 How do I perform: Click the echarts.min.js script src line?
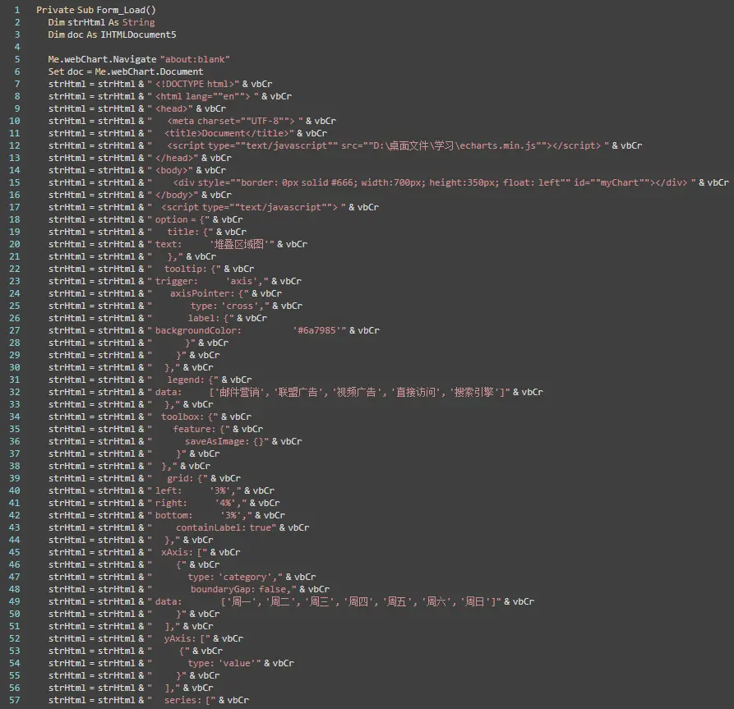(345, 145)
